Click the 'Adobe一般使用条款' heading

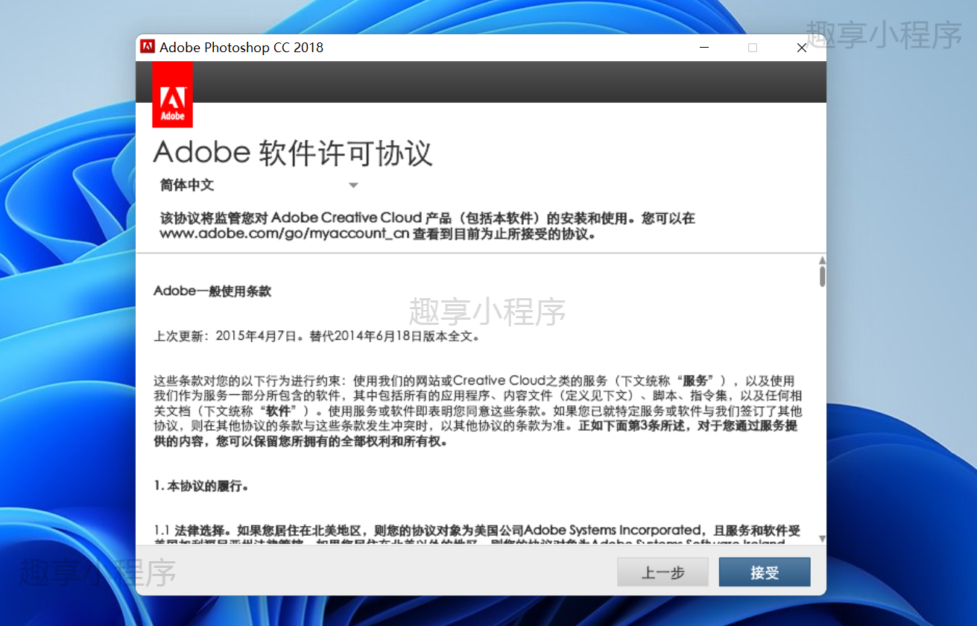click(212, 291)
